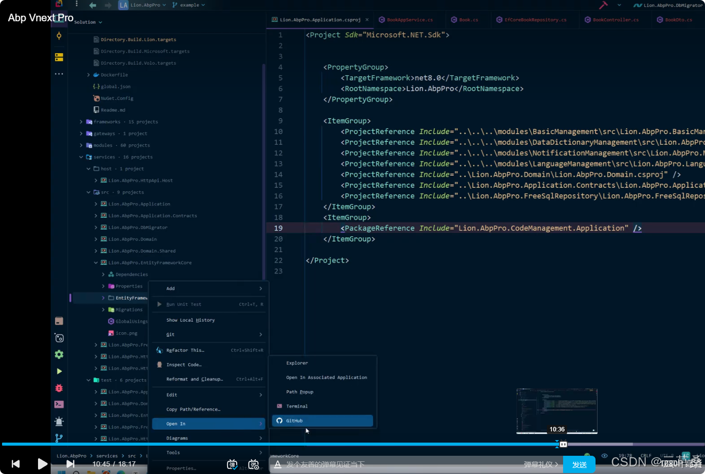
Task: Open the build hammer icon
Action: pyautogui.click(x=603, y=5)
